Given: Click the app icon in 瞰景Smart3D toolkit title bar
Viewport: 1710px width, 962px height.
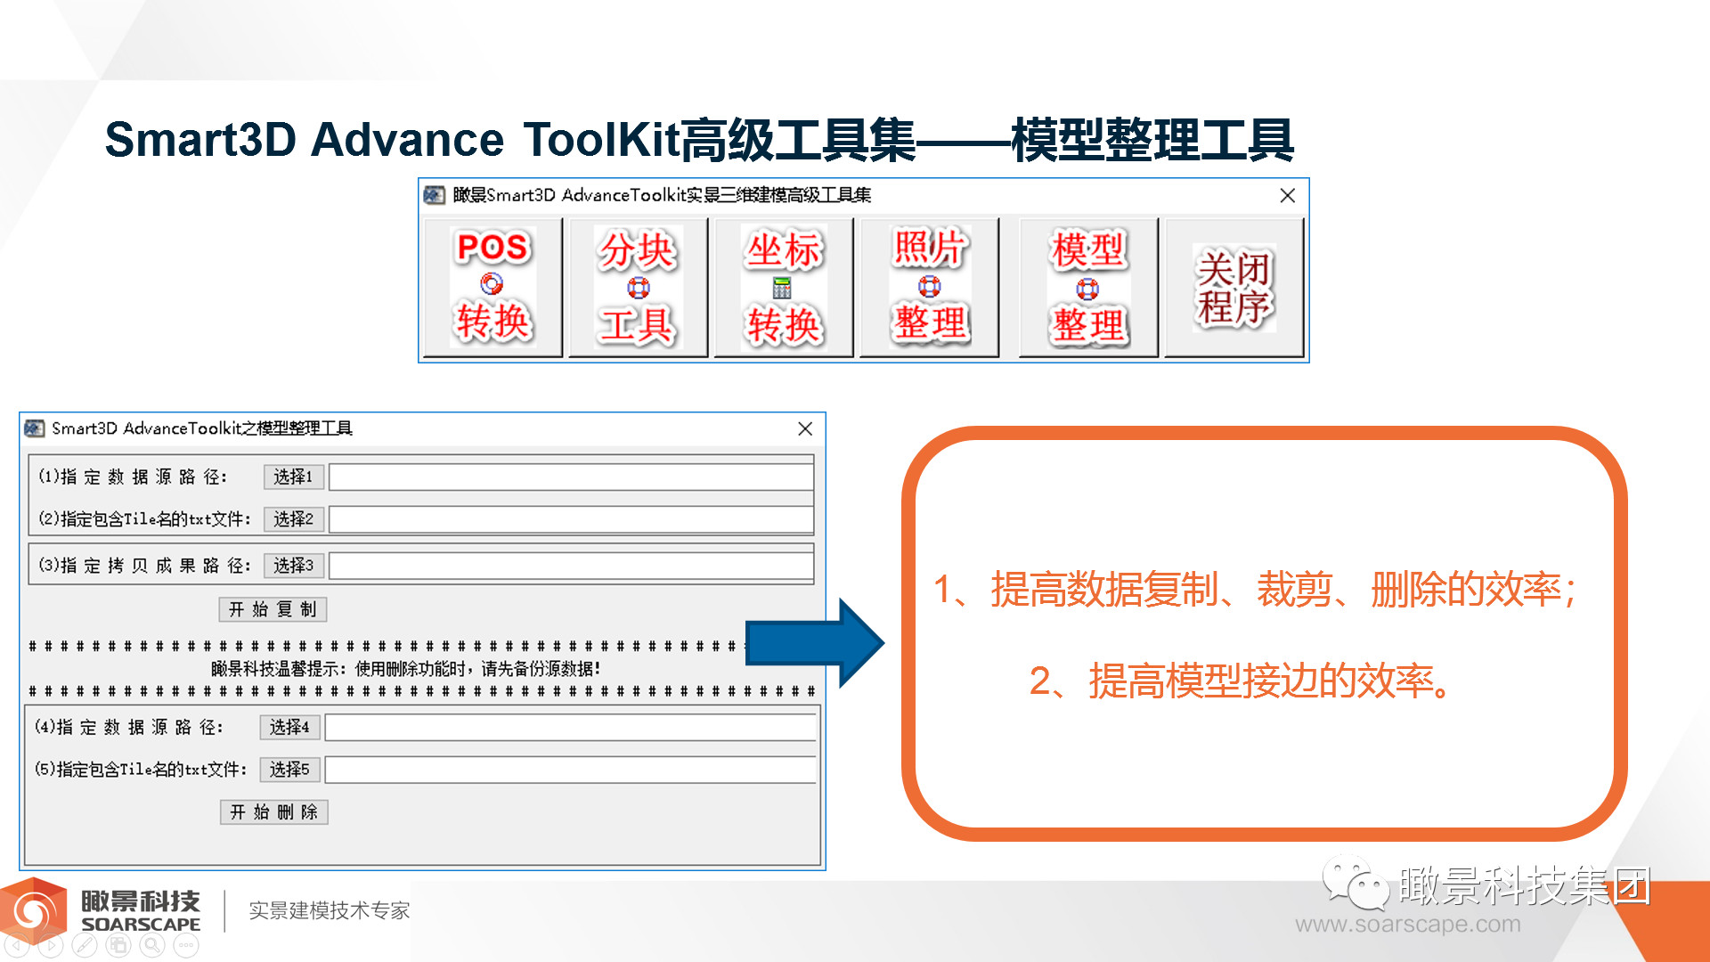Looking at the screenshot, I should [434, 195].
